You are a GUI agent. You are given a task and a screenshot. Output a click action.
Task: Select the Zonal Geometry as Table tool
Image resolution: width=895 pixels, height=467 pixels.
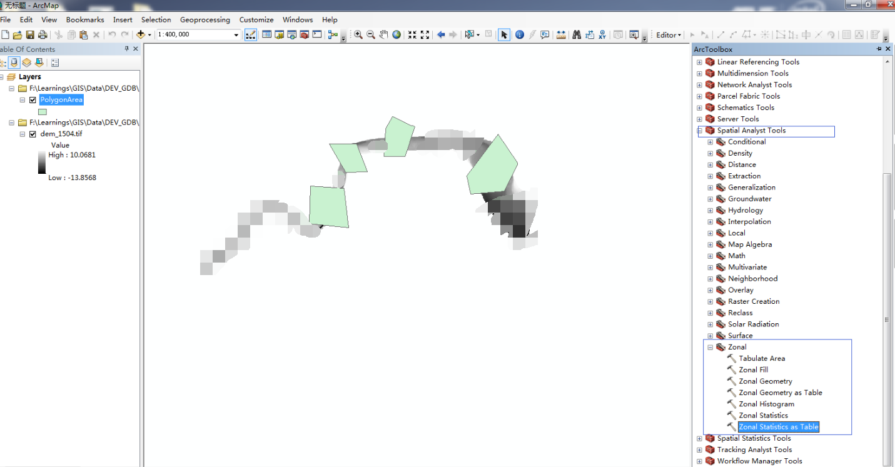pyautogui.click(x=781, y=393)
